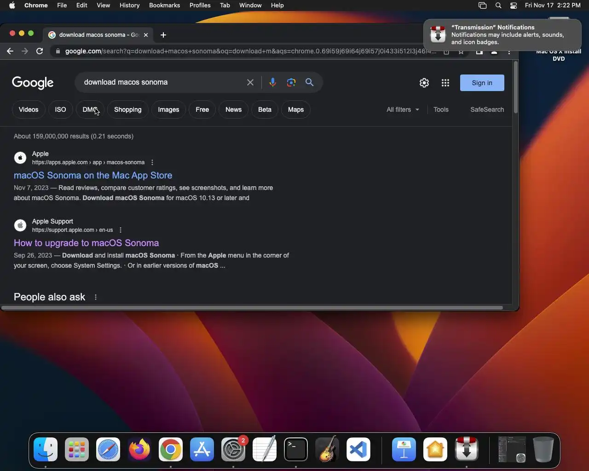Reload the Google search page
Screen dimensions: 589x471
(40, 51)
